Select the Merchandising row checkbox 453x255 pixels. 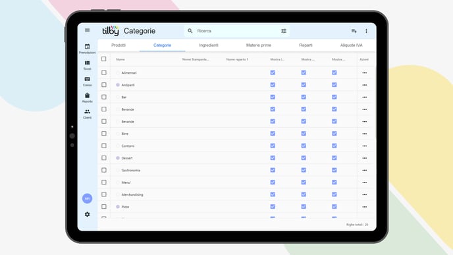(104, 194)
